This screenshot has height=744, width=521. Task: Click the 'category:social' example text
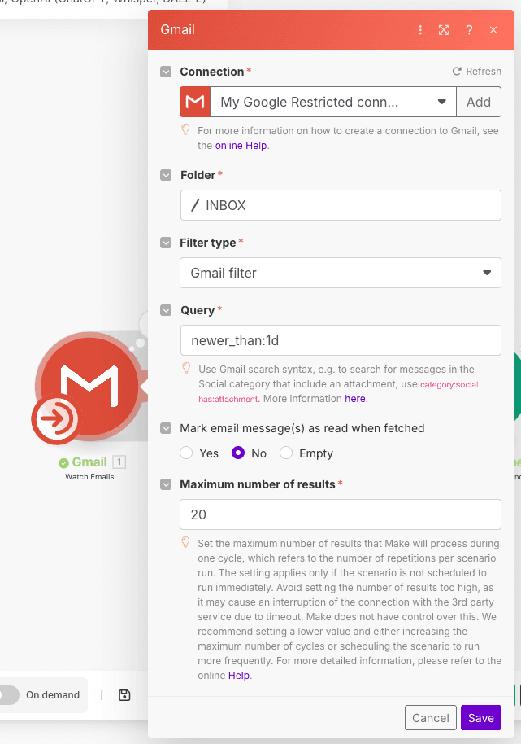pos(449,384)
